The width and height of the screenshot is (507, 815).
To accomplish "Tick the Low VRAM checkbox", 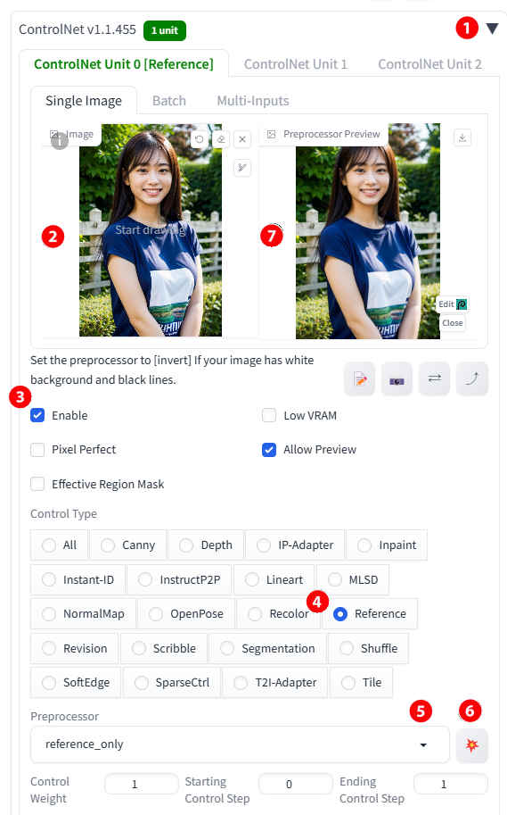I will pos(269,415).
